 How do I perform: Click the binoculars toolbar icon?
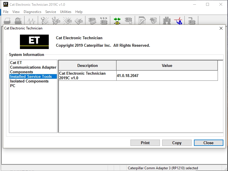coord(167,21)
